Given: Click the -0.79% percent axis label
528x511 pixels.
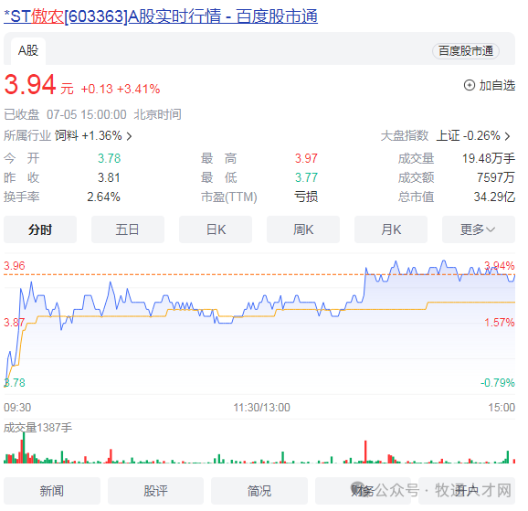Looking at the screenshot, I should tap(497, 383).
